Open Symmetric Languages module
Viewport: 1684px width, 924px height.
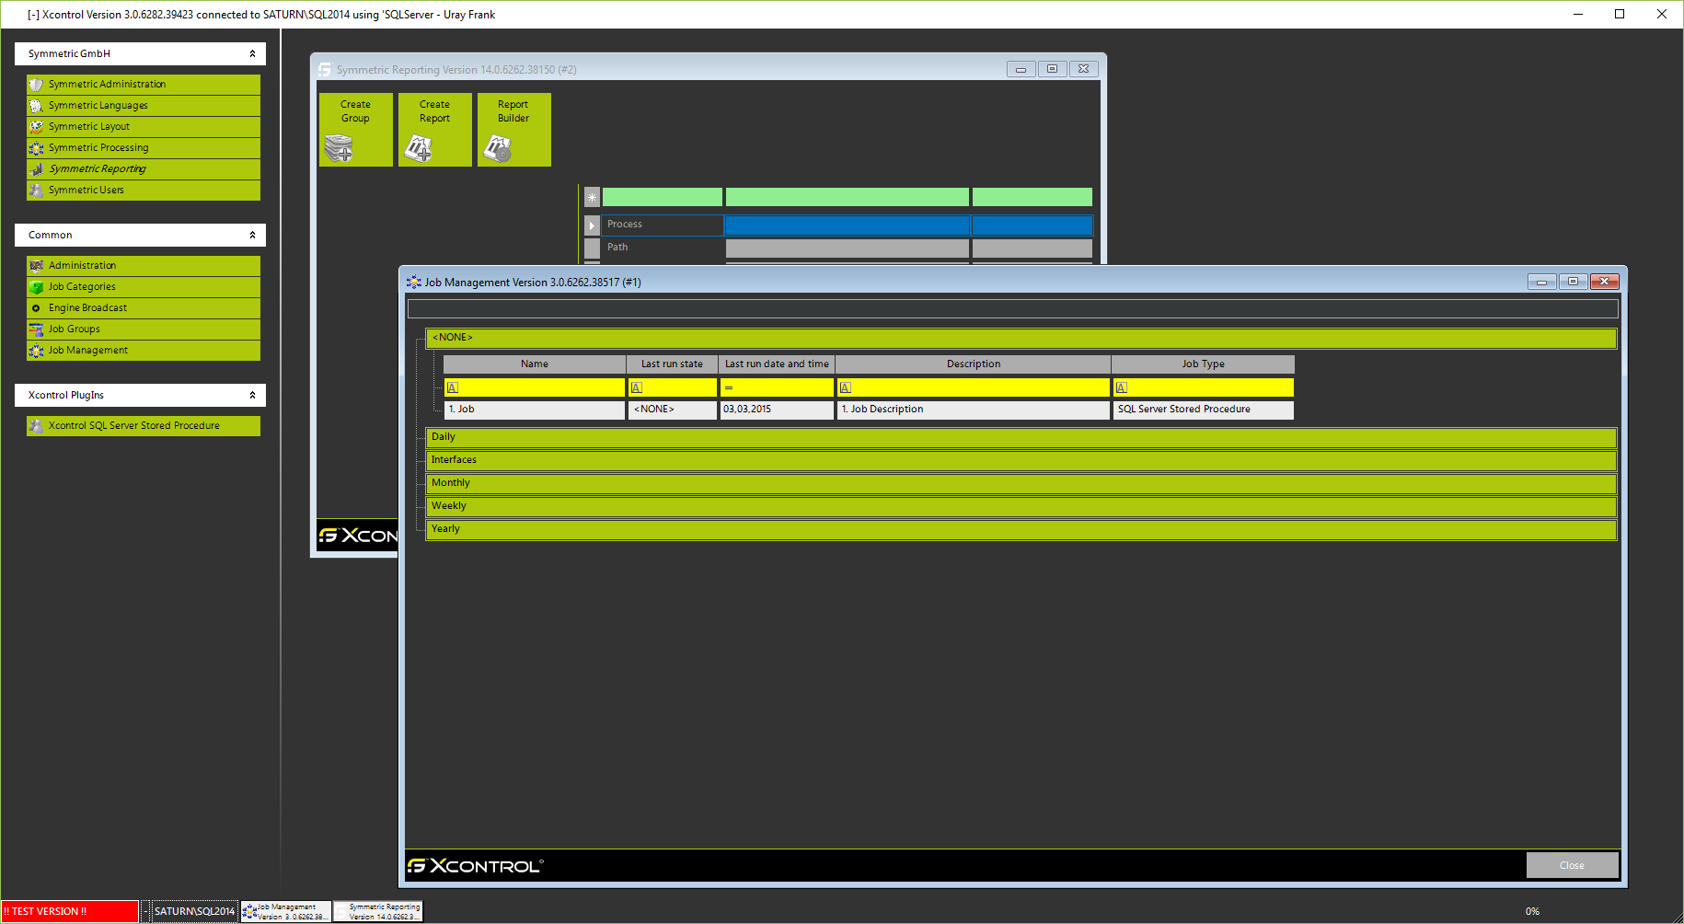[144, 106]
